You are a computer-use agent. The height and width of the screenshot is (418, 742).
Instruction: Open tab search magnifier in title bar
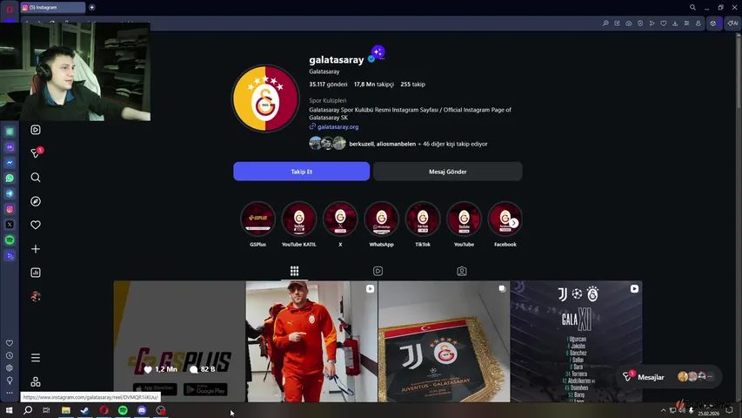(x=692, y=7)
